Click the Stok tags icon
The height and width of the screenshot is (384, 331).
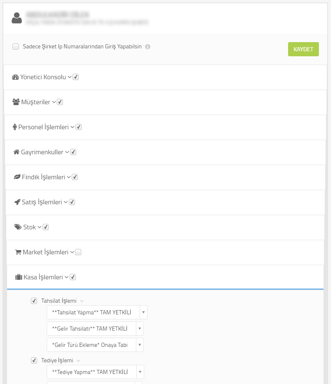coord(18,227)
